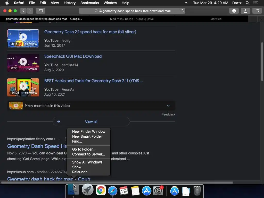264x198 pixels.
Task: Open BEST Hacks and Tools video link
Action: pyautogui.click(x=93, y=81)
